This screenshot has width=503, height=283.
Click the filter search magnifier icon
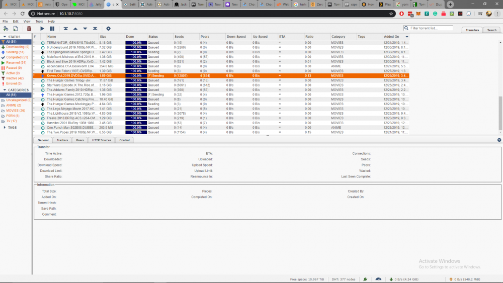[406, 28]
